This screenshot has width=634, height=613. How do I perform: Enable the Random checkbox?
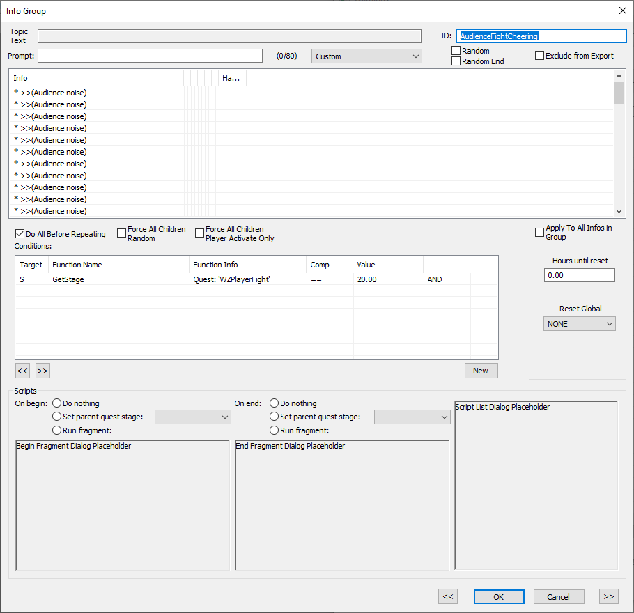pos(456,51)
